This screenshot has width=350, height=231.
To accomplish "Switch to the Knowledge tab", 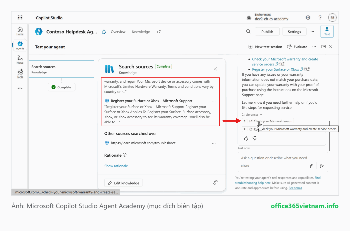I will coord(141,32).
